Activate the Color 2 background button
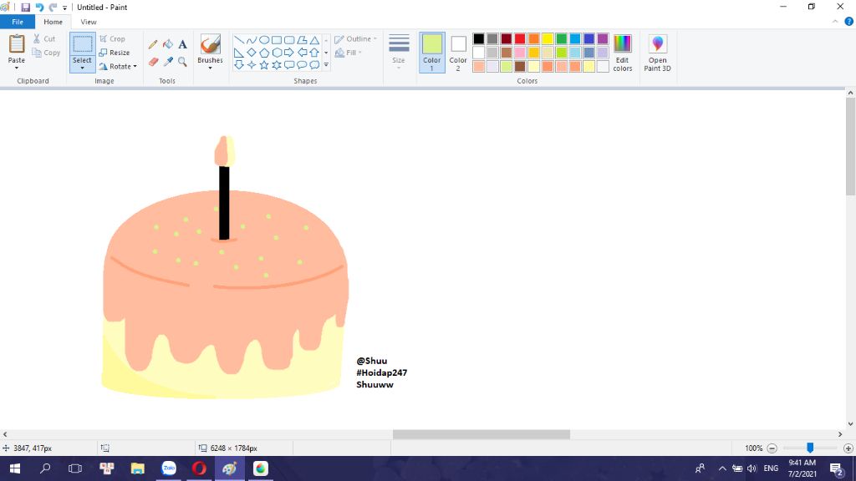The height and width of the screenshot is (481, 856). [x=458, y=53]
